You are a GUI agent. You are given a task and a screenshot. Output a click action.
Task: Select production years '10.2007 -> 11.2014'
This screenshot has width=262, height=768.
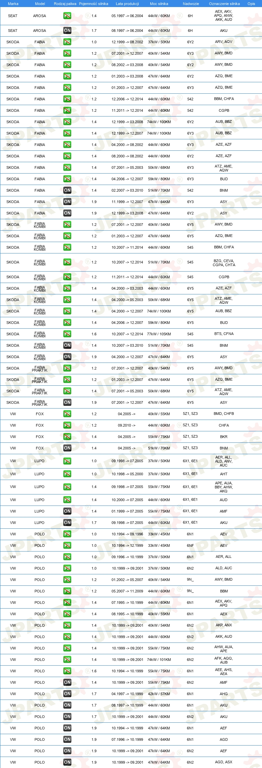pyautogui.click(x=127, y=247)
